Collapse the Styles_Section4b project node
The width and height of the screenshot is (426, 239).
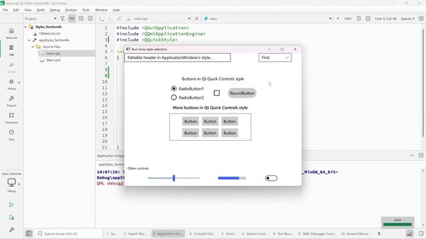(x=25, y=27)
